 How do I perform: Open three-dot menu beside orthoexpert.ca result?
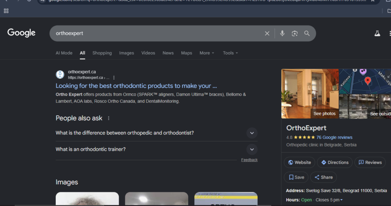[114, 77]
